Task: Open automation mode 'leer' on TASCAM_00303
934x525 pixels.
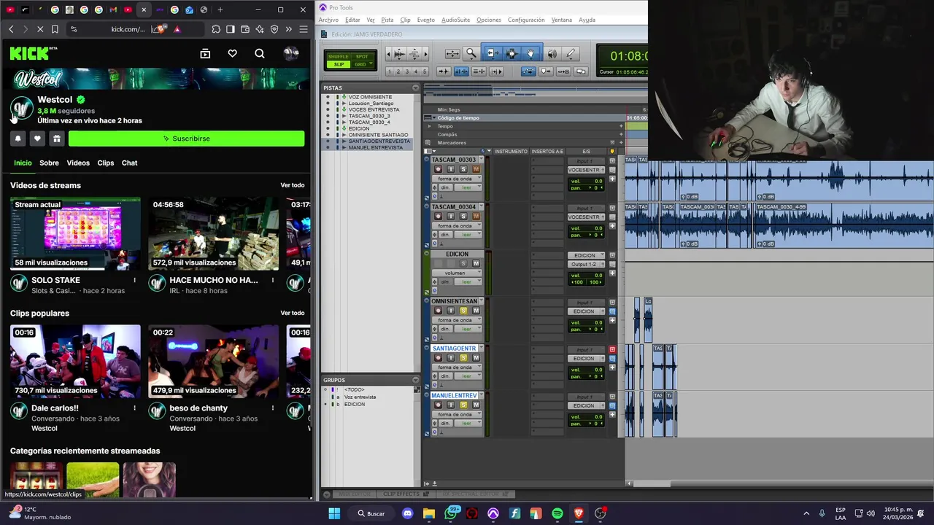Action: pyautogui.click(x=467, y=187)
